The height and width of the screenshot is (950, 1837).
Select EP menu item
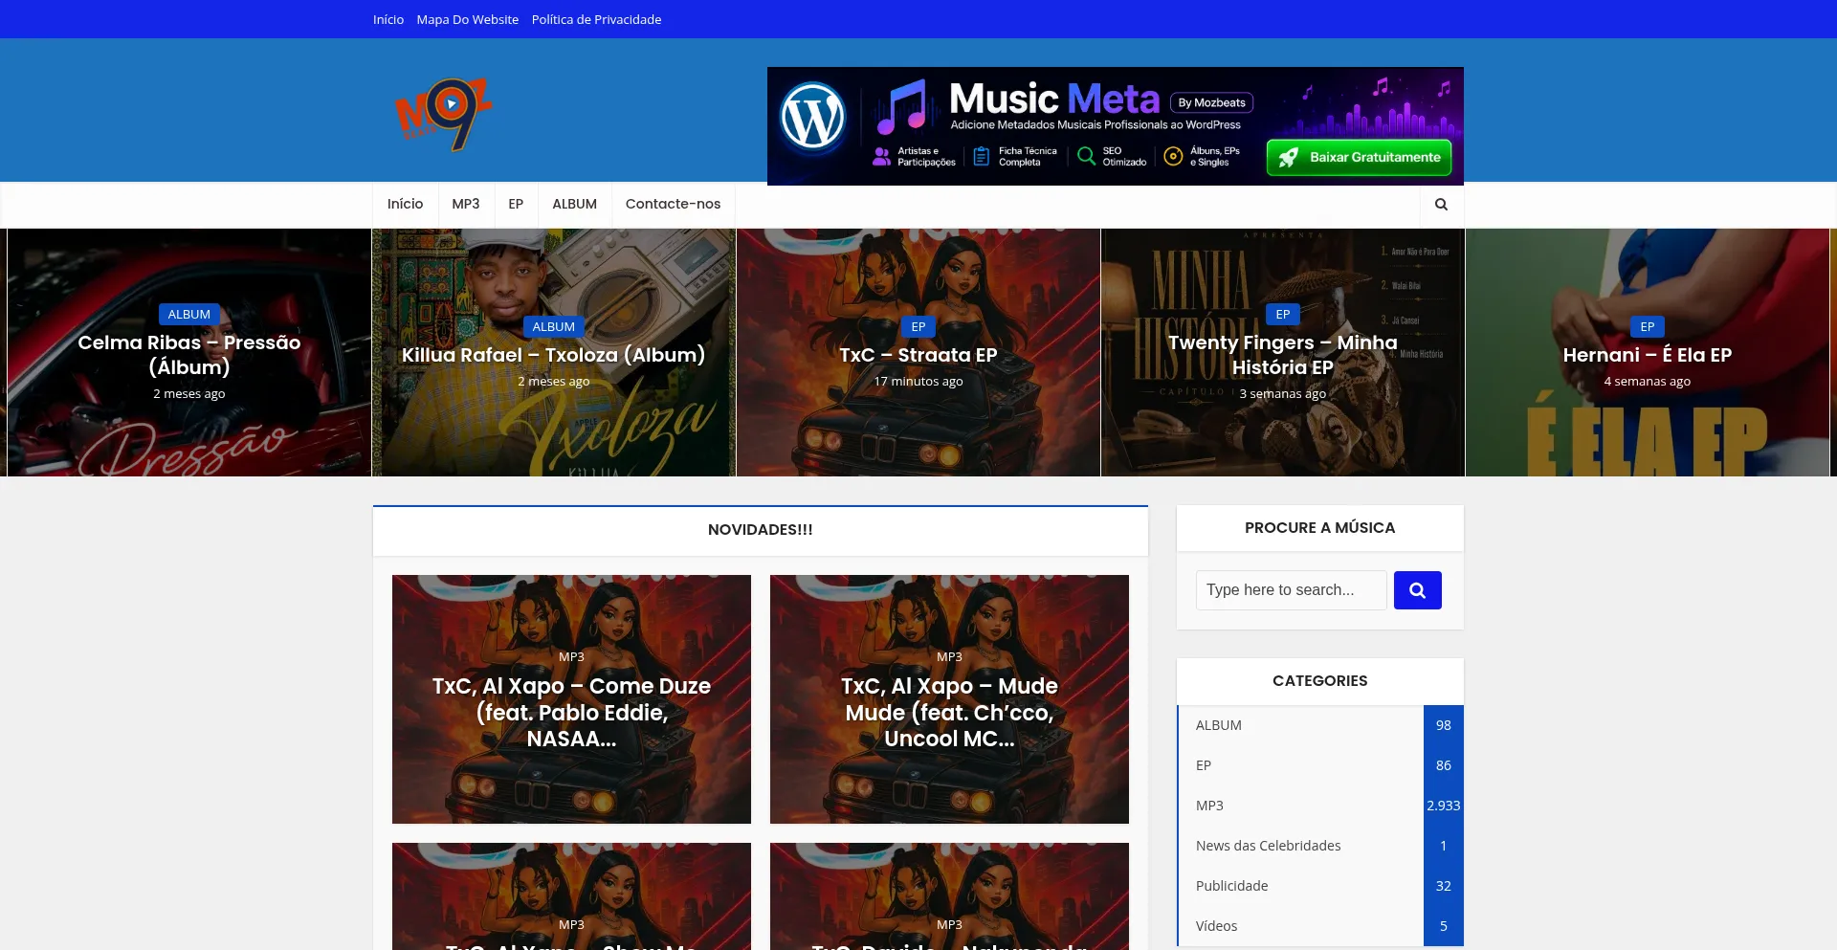coord(516,204)
